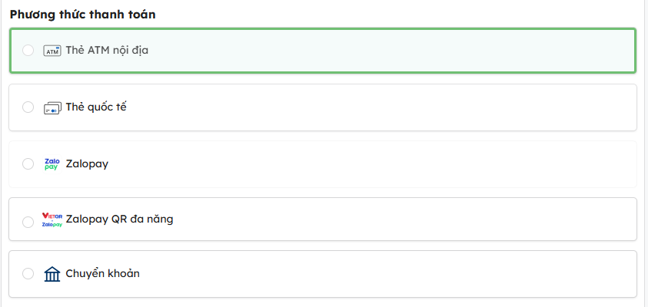Click the international credit card icon
The image size is (648, 307).
click(x=52, y=107)
